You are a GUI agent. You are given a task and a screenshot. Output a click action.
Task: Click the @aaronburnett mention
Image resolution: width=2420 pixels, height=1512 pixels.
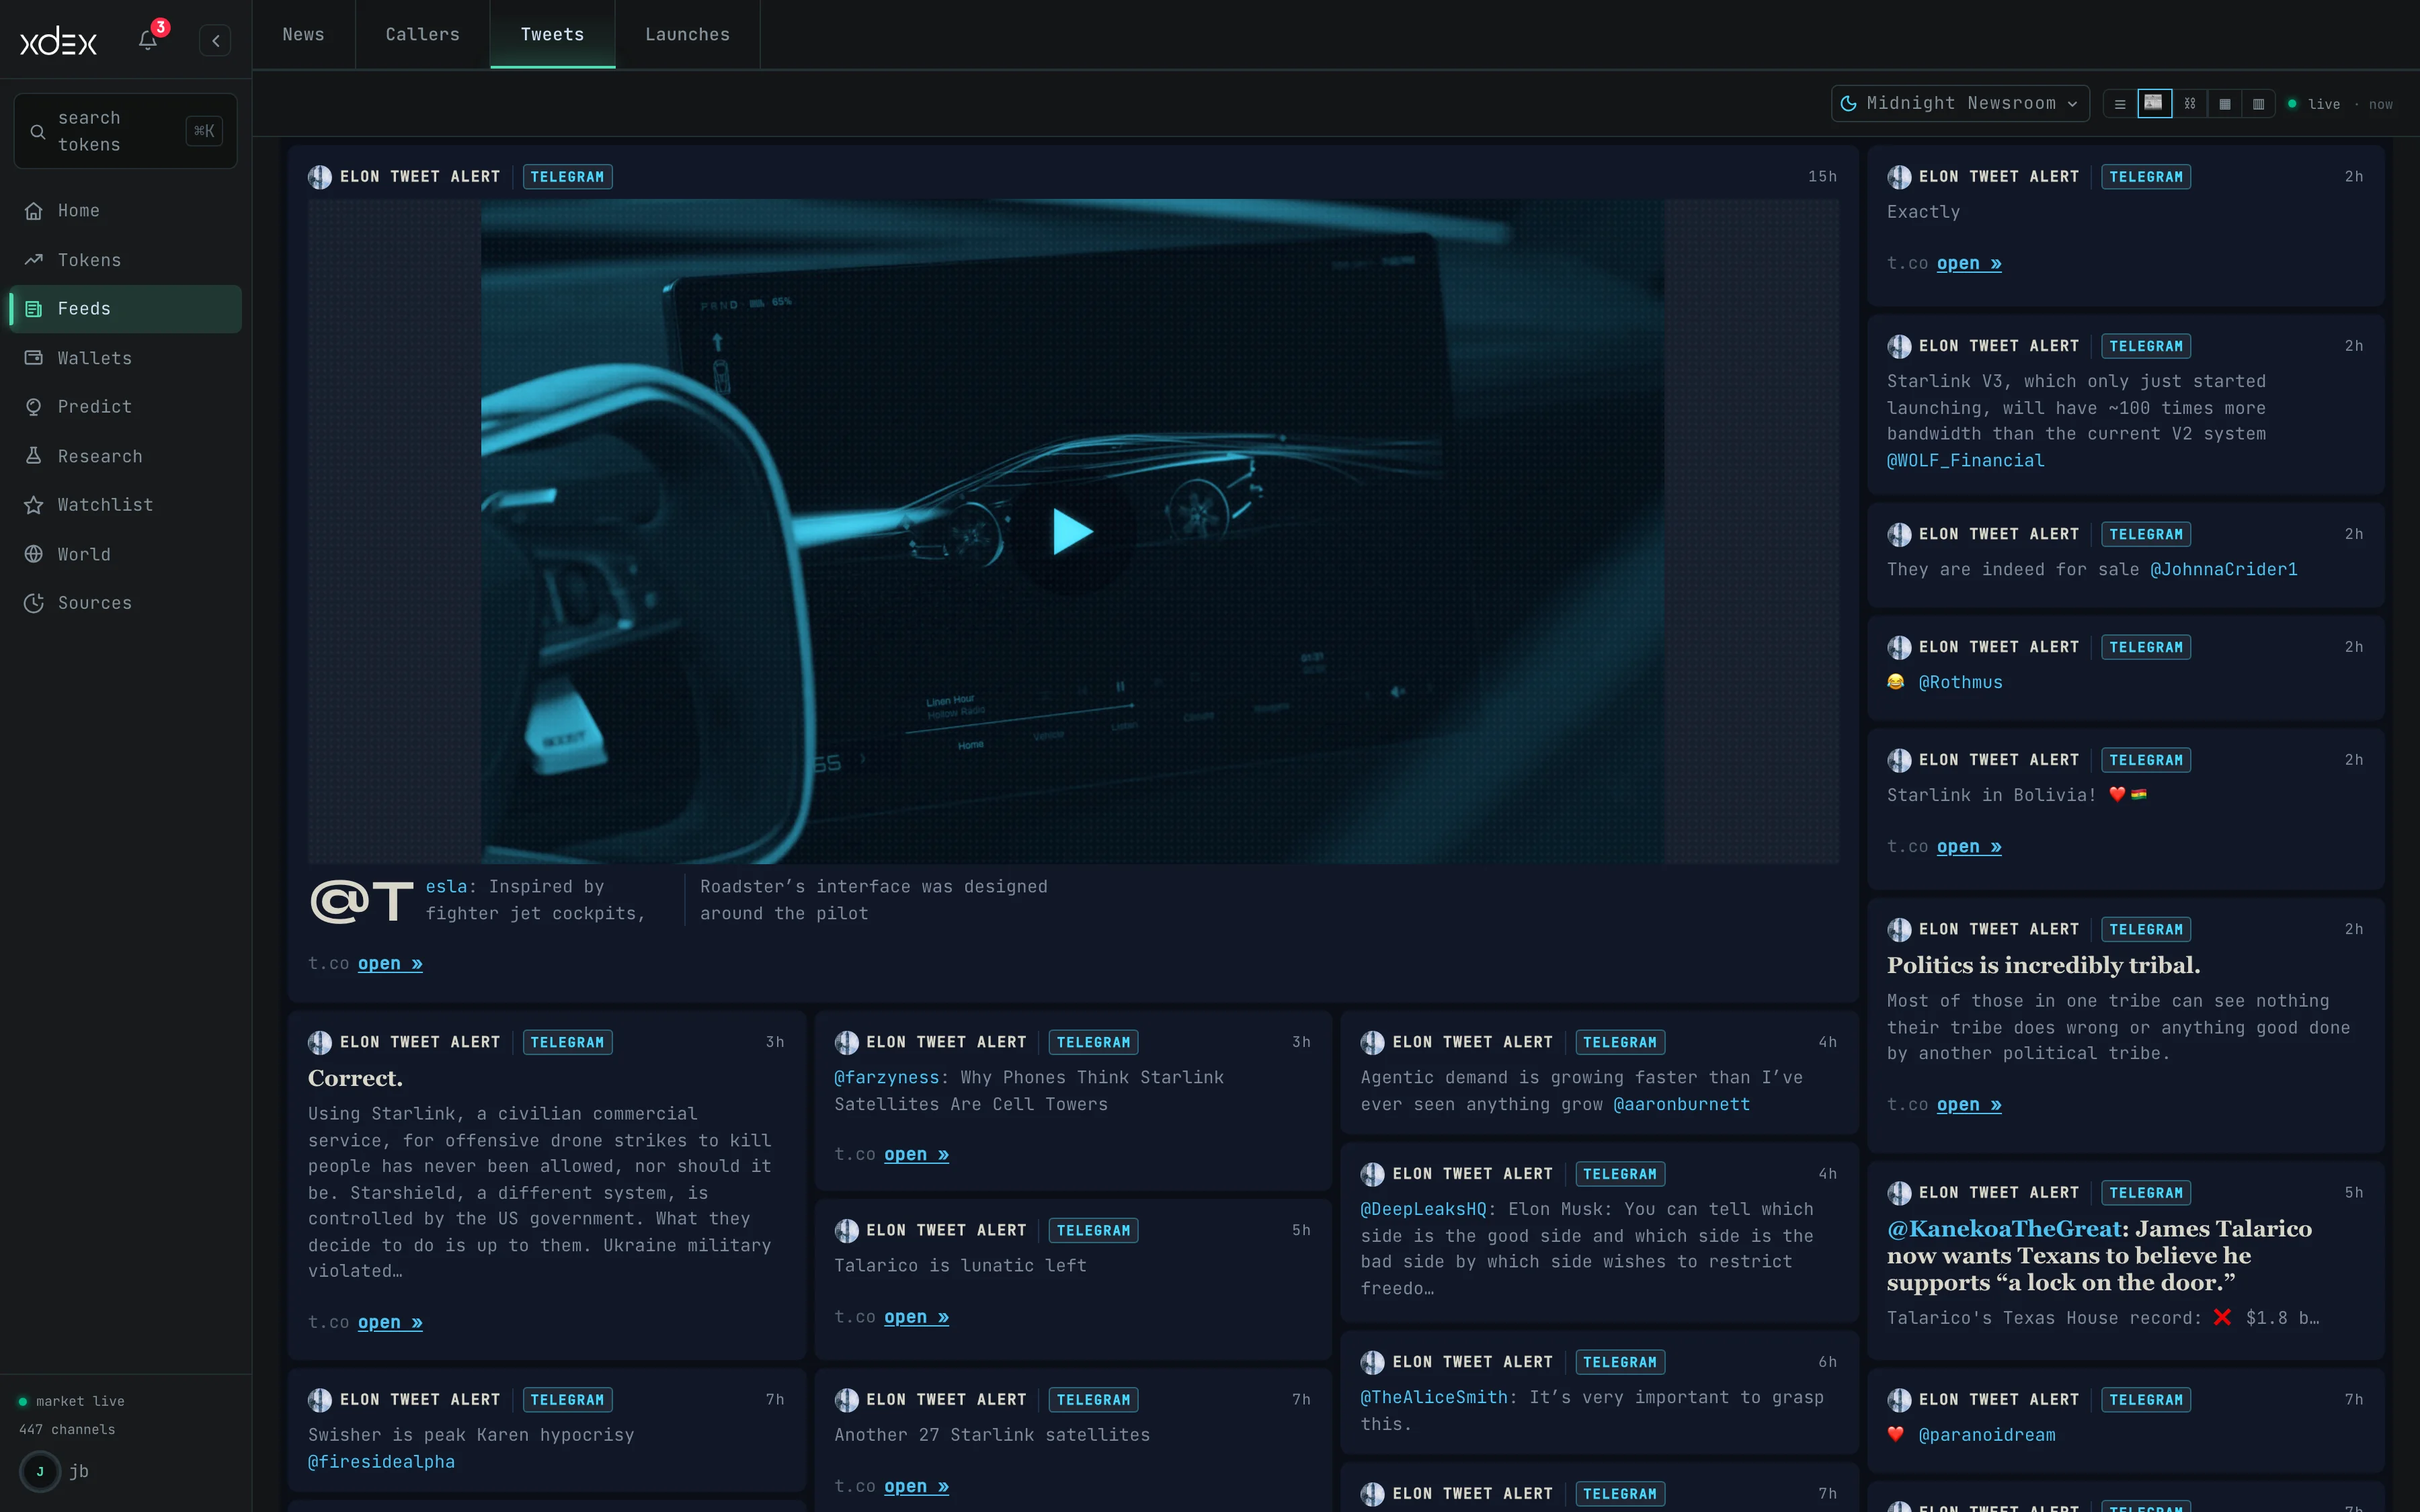1681,1105
